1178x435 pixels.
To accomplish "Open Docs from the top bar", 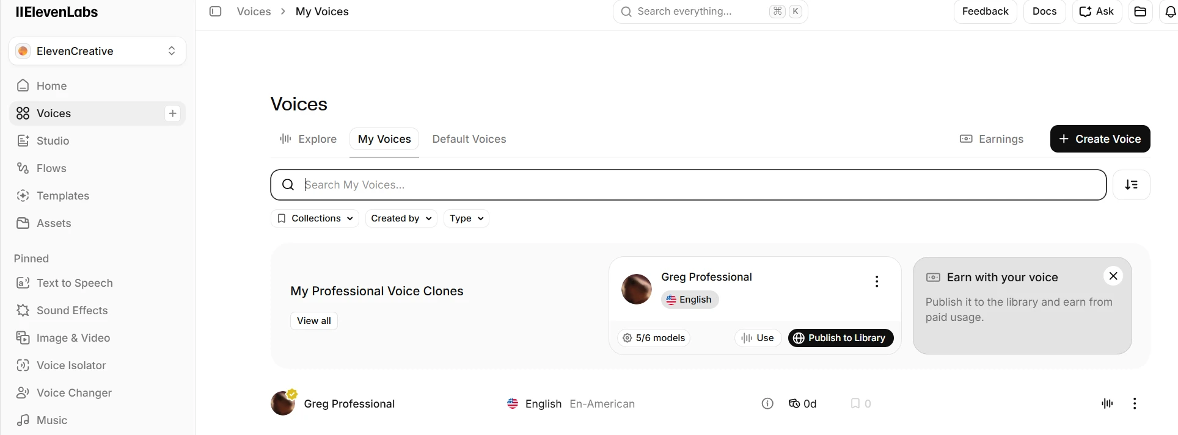I will [x=1044, y=12].
